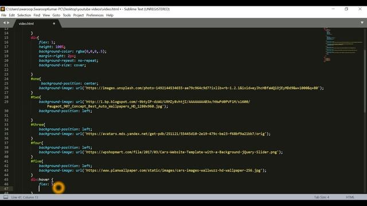This screenshot has height=206, width=367.
Task: Click line number 33 in gutter
Action: click(6, 125)
